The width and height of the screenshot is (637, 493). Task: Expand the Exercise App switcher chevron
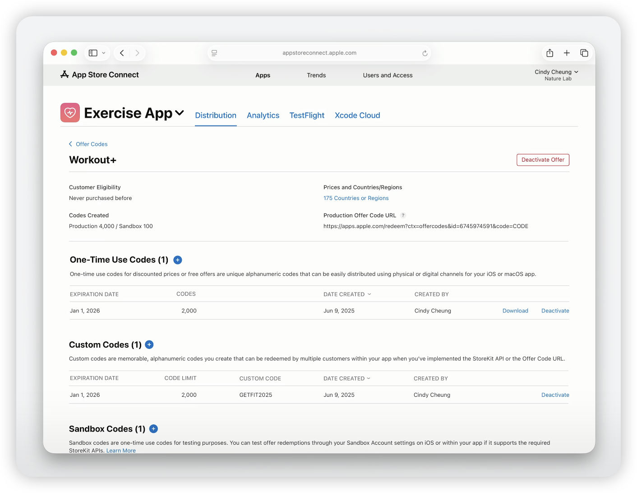tap(180, 113)
